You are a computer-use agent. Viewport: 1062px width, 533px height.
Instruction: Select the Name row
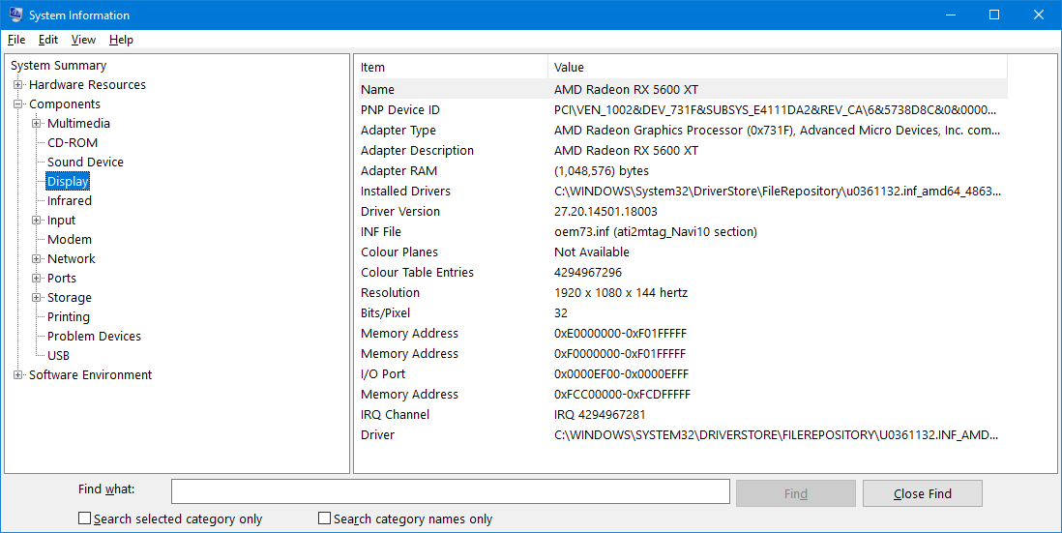(683, 89)
